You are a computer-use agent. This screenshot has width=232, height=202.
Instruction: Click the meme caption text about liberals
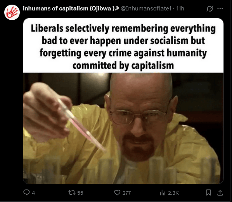(123, 47)
